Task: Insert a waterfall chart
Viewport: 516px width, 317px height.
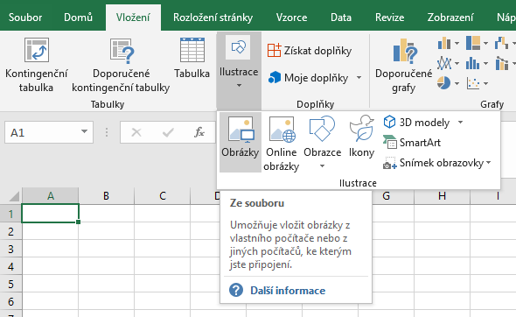Action: (x=501, y=43)
